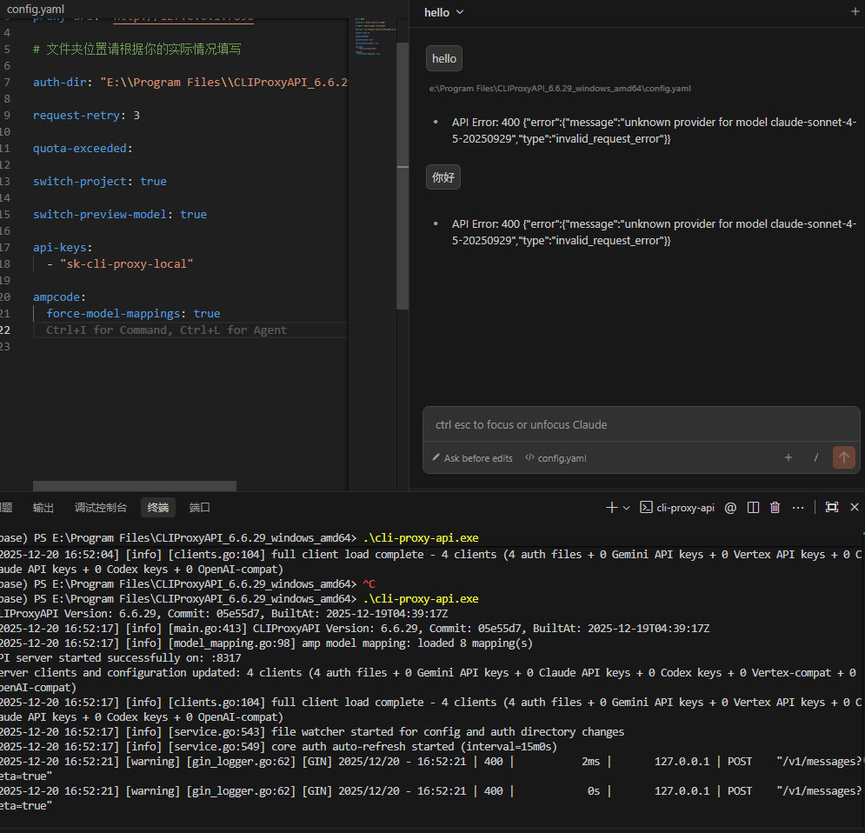Select the cli-proxy-api terminal entry
Image resolution: width=865 pixels, height=833 pixels.
pyautogui.click(x=677, y=508)
